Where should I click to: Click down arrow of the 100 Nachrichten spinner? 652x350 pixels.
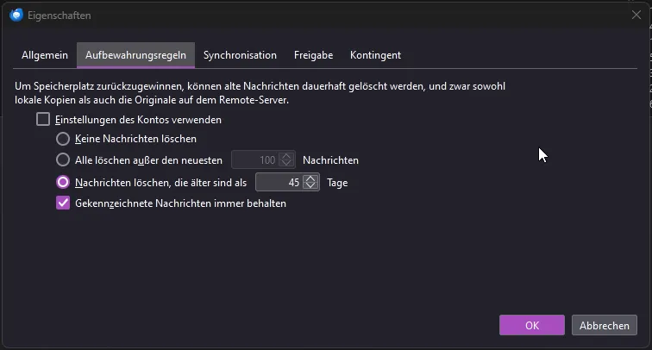pos(286,163)
